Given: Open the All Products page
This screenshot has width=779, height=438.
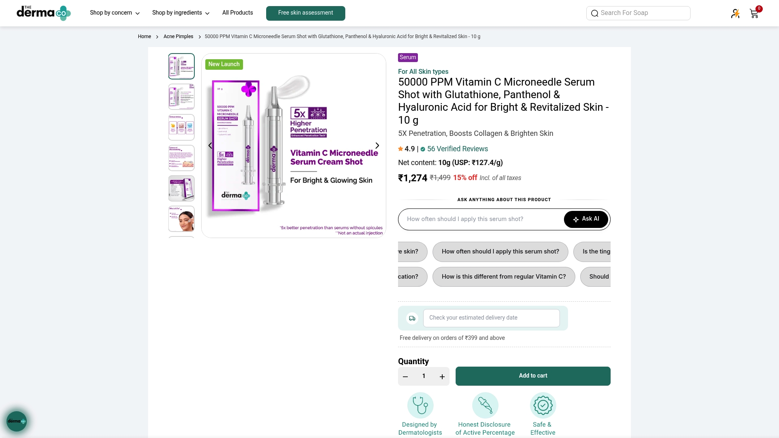Looking at the screenshot, I should pyautogui.click(x=238, y=13).
